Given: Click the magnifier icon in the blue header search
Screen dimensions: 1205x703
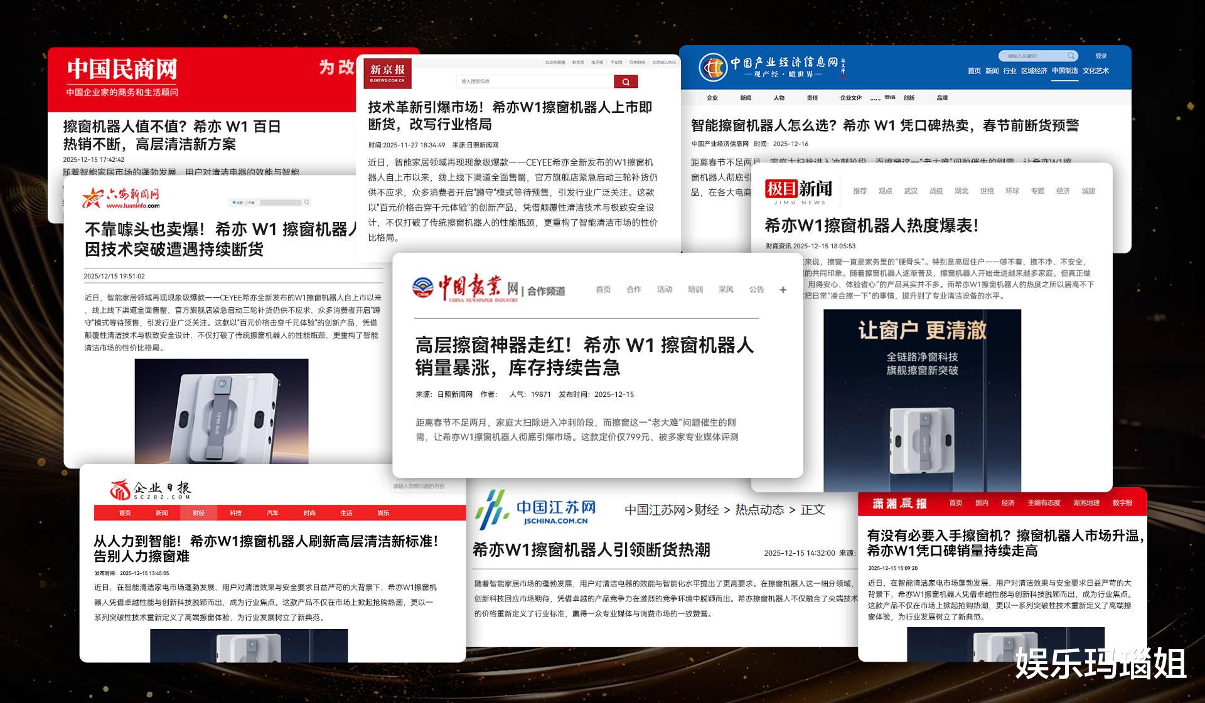Looking at the screenshot, I should point(1071,56).
